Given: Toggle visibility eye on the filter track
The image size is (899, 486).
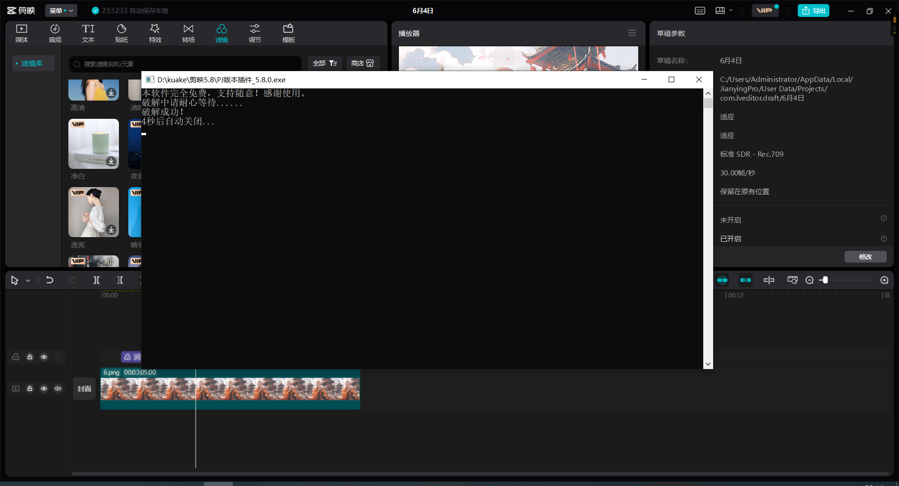Looking at the screenshot, I should tap(44, 357).
